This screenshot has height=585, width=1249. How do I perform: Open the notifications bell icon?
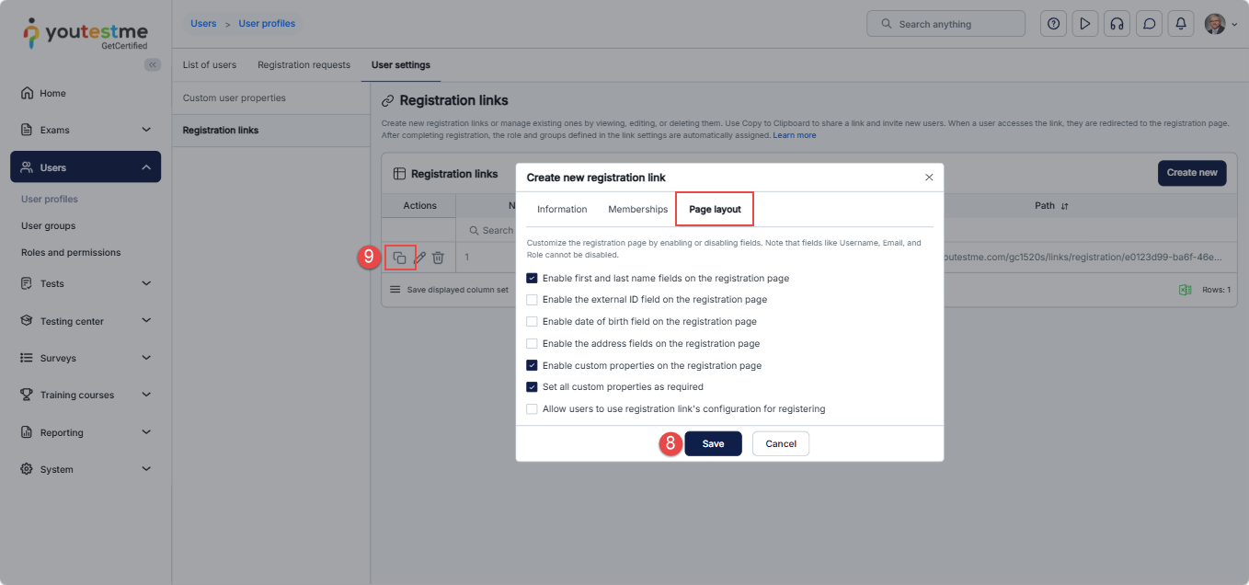click(1180, 24)
